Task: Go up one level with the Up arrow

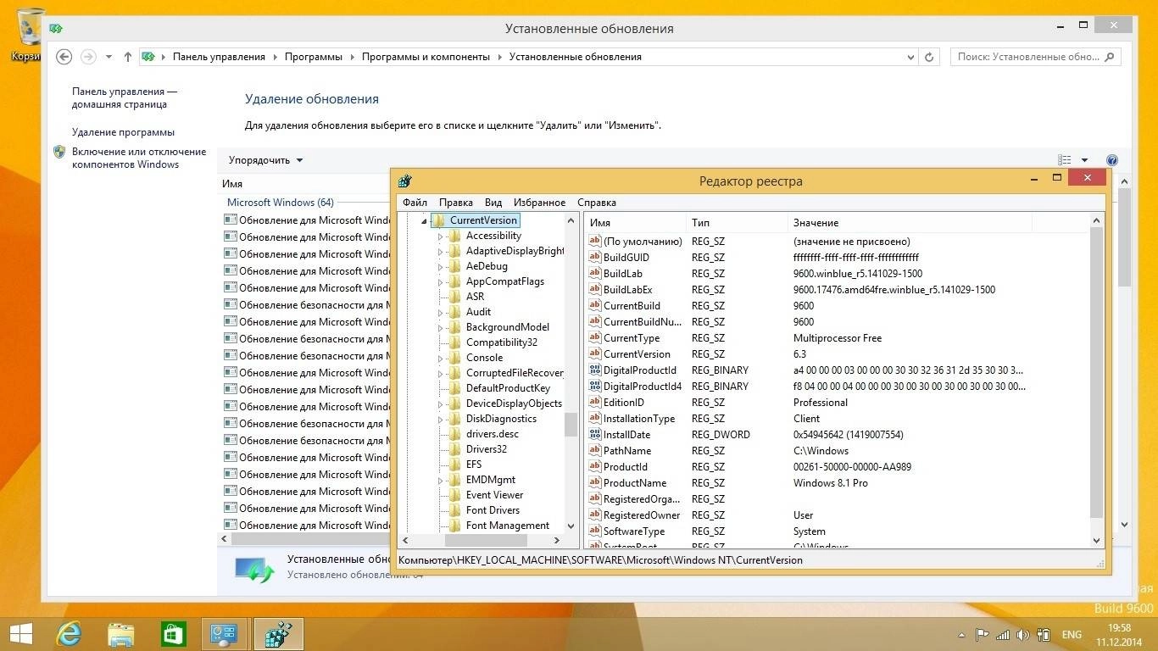Action: tap(127, 57)
